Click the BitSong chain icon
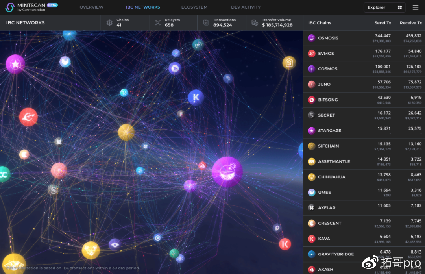The image size is (425, 274). tap(311, 100)
